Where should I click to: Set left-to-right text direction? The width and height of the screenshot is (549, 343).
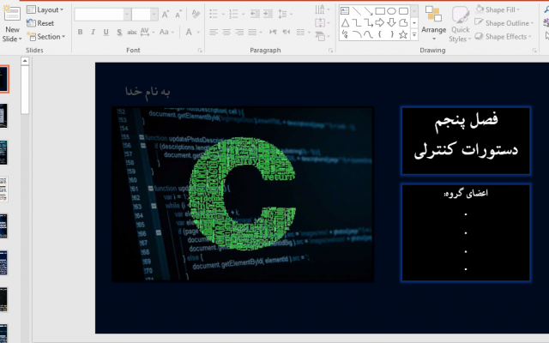(273, 33)
